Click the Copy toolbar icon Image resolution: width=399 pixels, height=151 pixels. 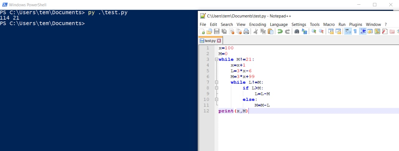(263, 31)
